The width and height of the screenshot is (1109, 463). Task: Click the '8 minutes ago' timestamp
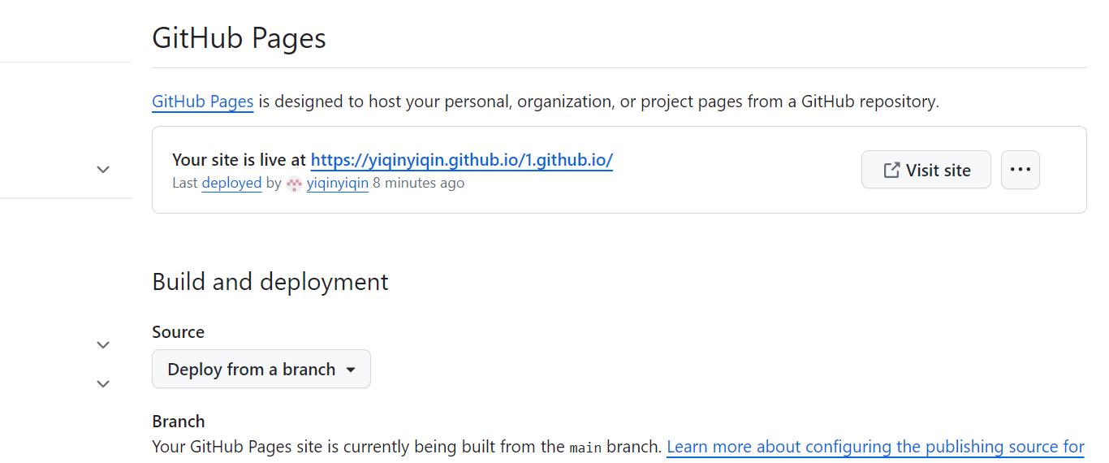click(x=419, y=183)
